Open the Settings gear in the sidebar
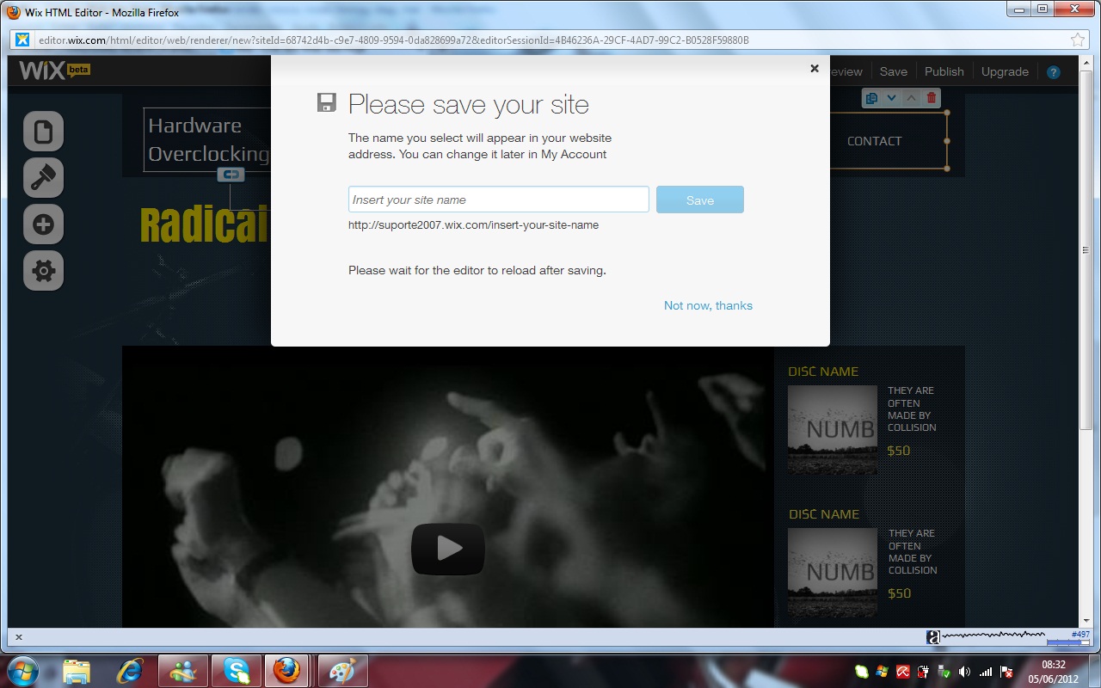This screenshot has height=688, width=1101. [x=43, y=271]
